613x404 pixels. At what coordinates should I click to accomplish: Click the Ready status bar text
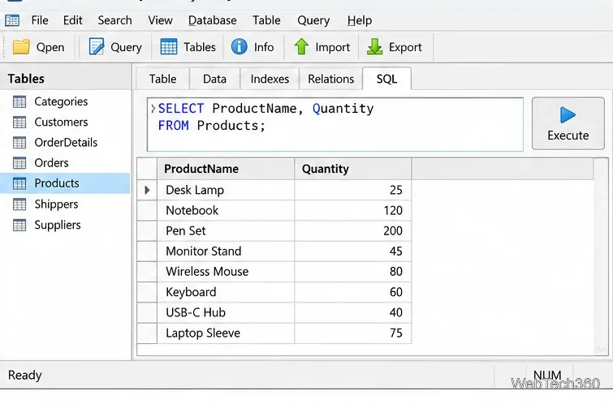pos(24,375)
